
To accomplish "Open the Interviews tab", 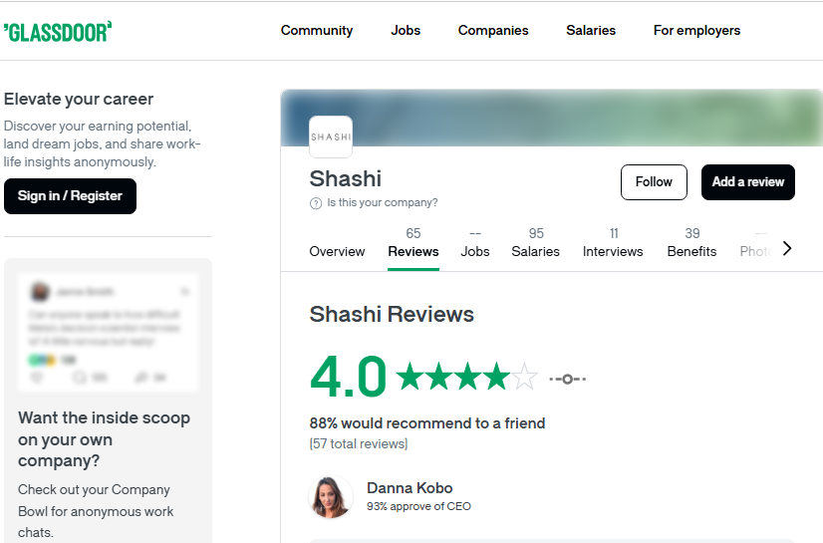I will (613, 243).
